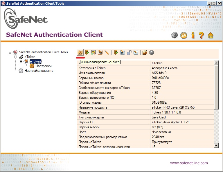Click the Присутствует password value
The height and width of the screenshot is (172, 223).
pyautogui.click(x=162, y=142)
